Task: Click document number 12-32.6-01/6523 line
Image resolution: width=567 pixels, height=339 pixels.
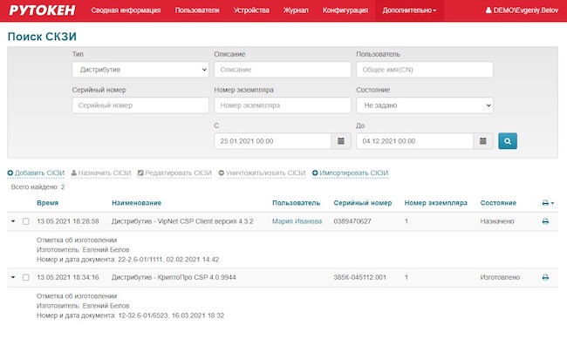Action: (x=130, y=315)
